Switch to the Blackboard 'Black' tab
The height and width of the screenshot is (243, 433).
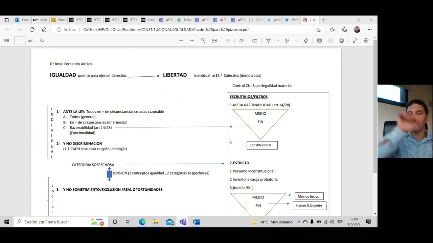59,20
